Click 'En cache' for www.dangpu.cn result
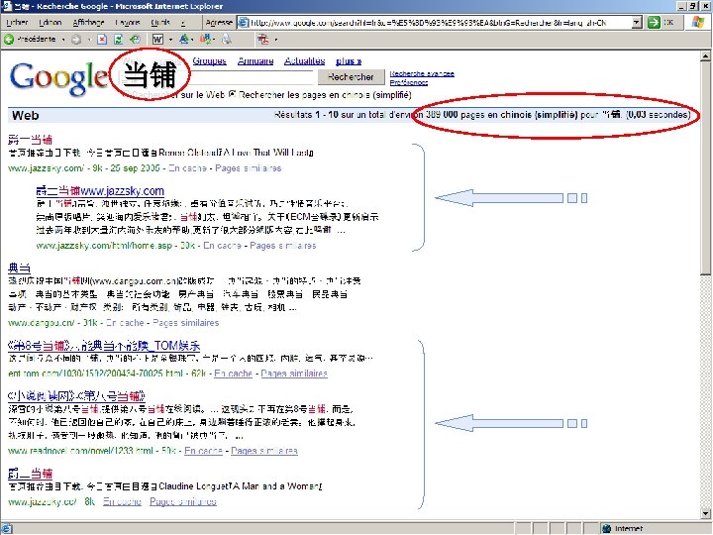This screenshot has width=713, height=535. pos(125,323)
